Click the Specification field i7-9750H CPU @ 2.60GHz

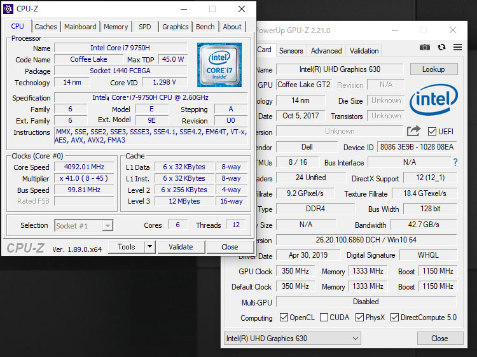(x=151, y=97)
